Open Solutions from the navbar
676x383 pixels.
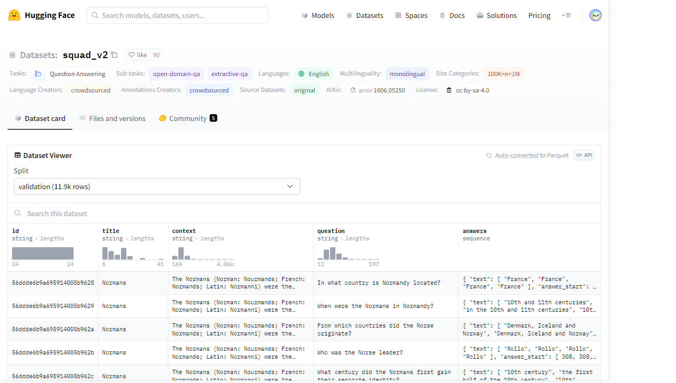496,15
